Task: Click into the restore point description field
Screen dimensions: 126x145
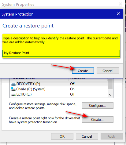Action: (61, 53)
